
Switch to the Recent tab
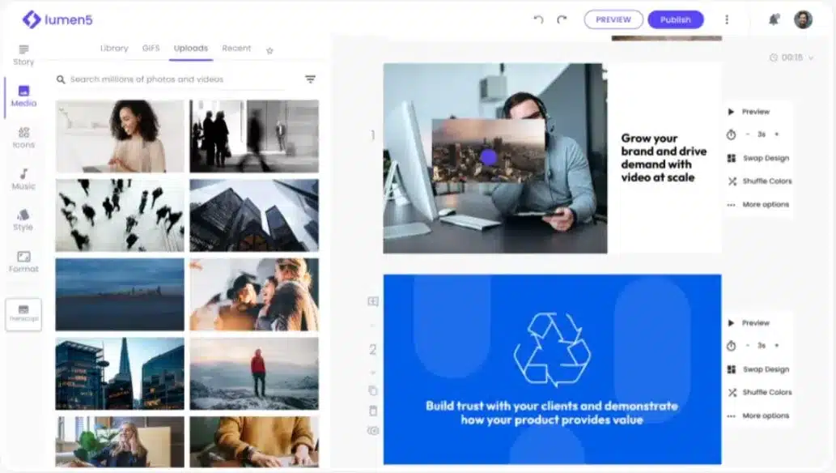coord(236,48)
